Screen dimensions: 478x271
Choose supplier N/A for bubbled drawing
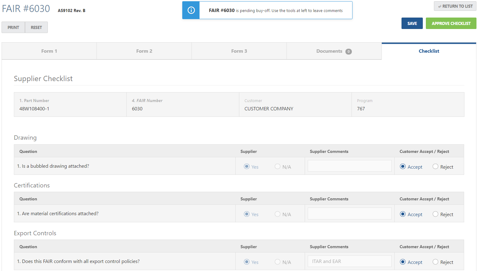278,166
